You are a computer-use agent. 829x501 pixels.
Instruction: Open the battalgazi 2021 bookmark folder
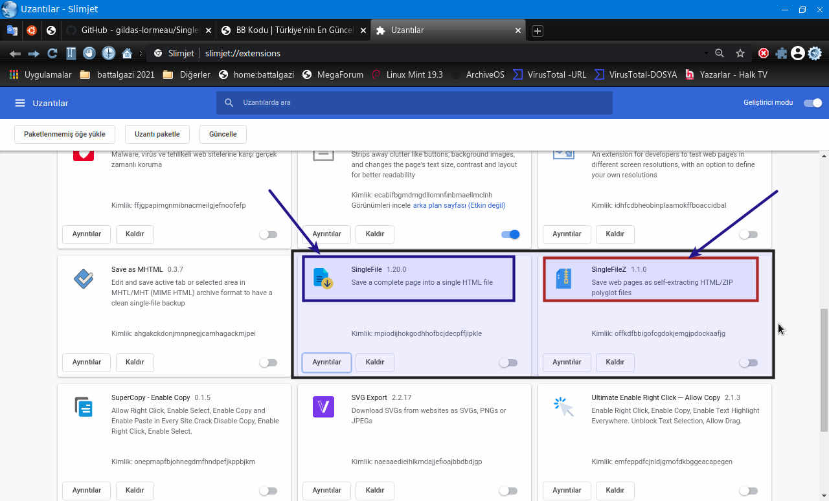[117, 74]
